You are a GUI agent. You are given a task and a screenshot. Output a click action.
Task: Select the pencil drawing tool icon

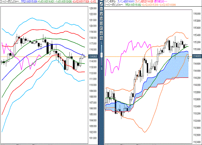(x=102, y=4)
